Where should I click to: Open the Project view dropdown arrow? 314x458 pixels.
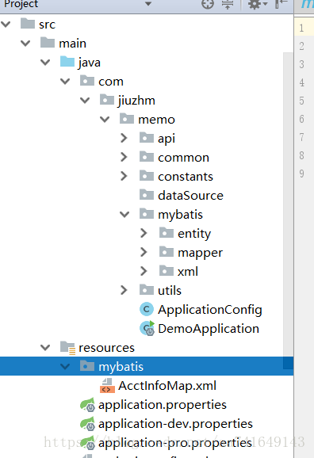(x=148, y=4)
